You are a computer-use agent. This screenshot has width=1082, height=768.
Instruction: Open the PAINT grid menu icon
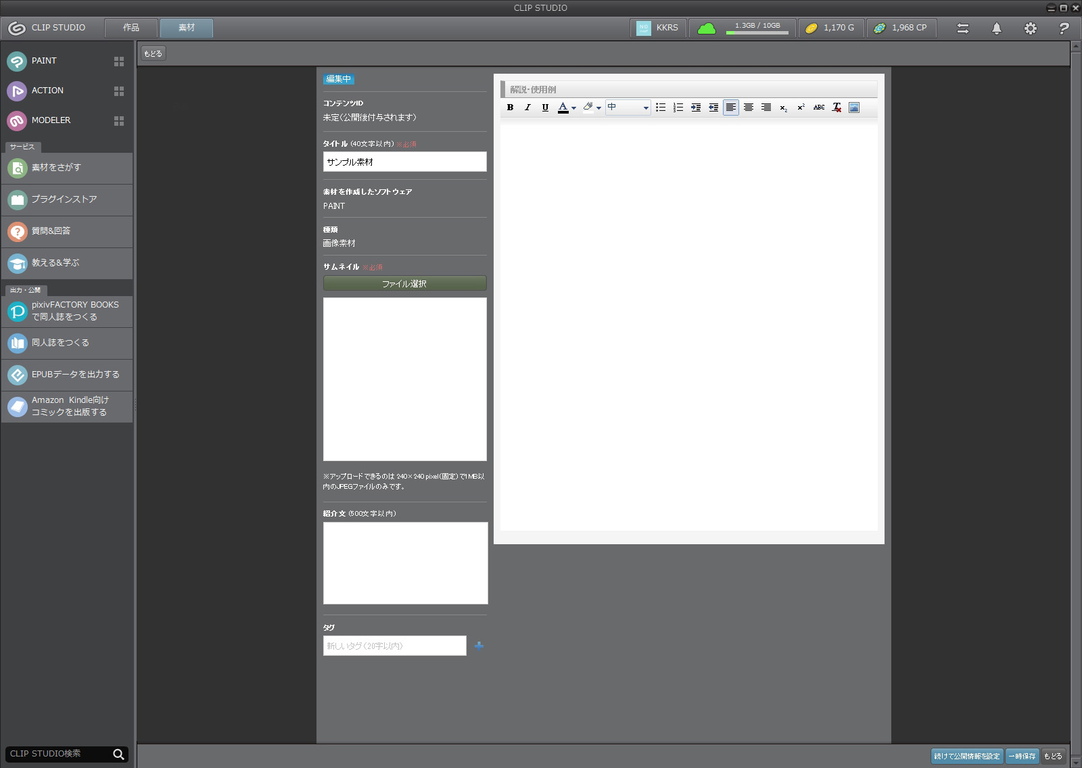tap(119, 62)
